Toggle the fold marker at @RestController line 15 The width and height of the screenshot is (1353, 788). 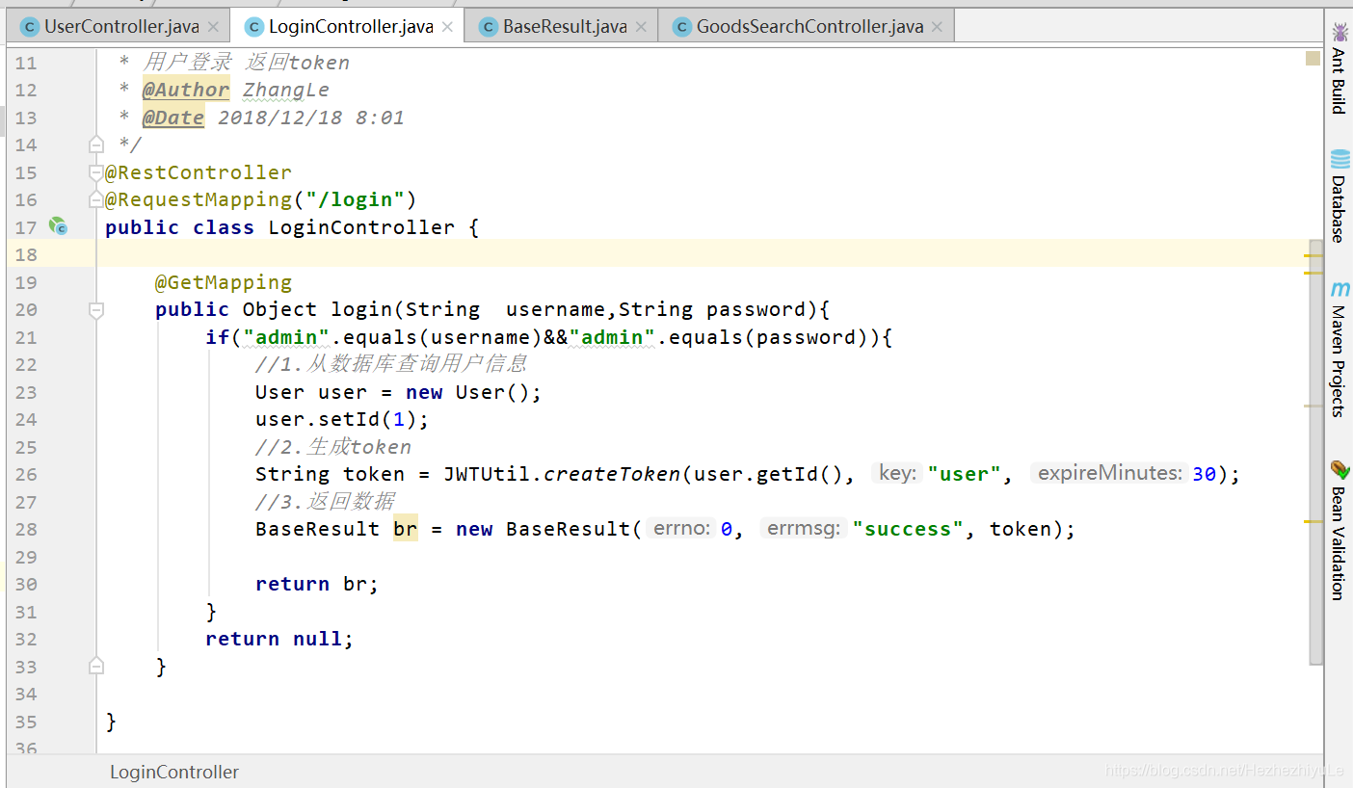coord(95,172)
